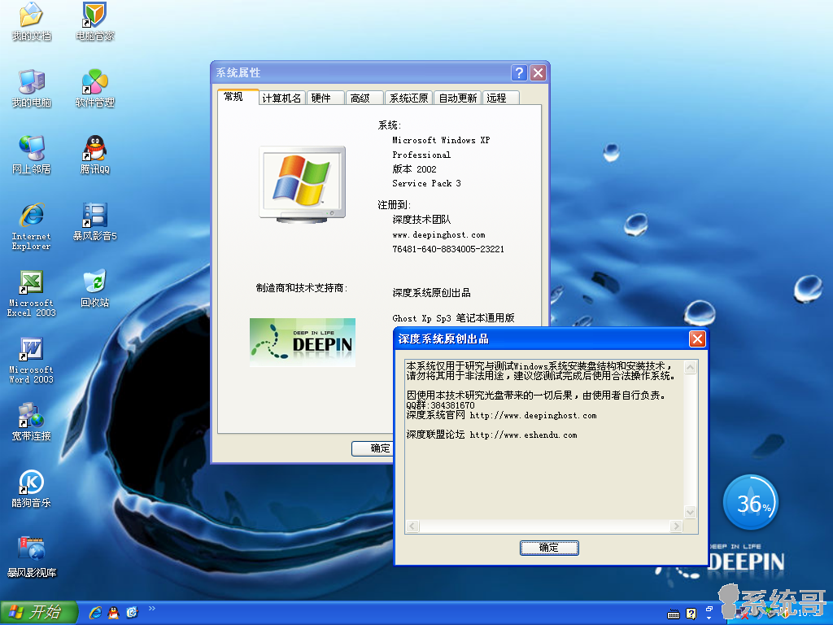Click the 'Service Pack 3' text
This screenshot has height=625, width=833.
(426, 183)
